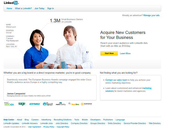
Task: Select the NextBee logo
Action: pos(74,104)
